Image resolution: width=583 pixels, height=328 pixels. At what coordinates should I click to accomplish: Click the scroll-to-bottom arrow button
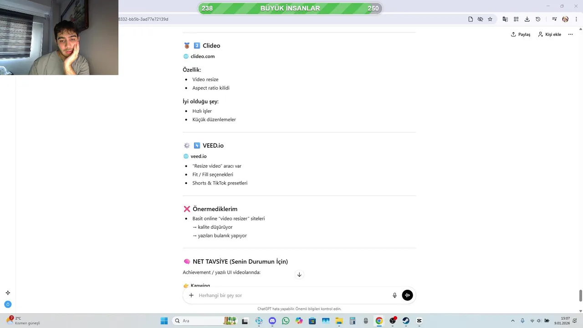(x=299, y=274)
